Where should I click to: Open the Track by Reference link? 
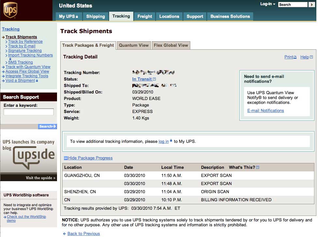(25, 42)
